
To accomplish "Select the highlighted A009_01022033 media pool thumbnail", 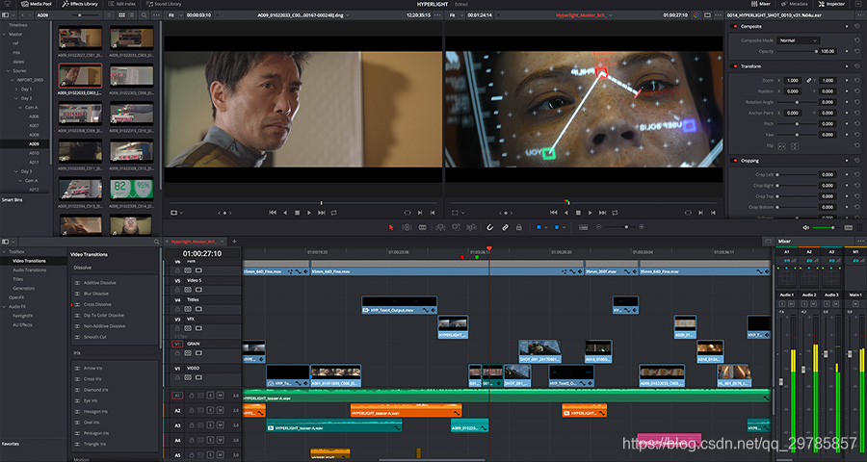I will [x=80, y=75].
